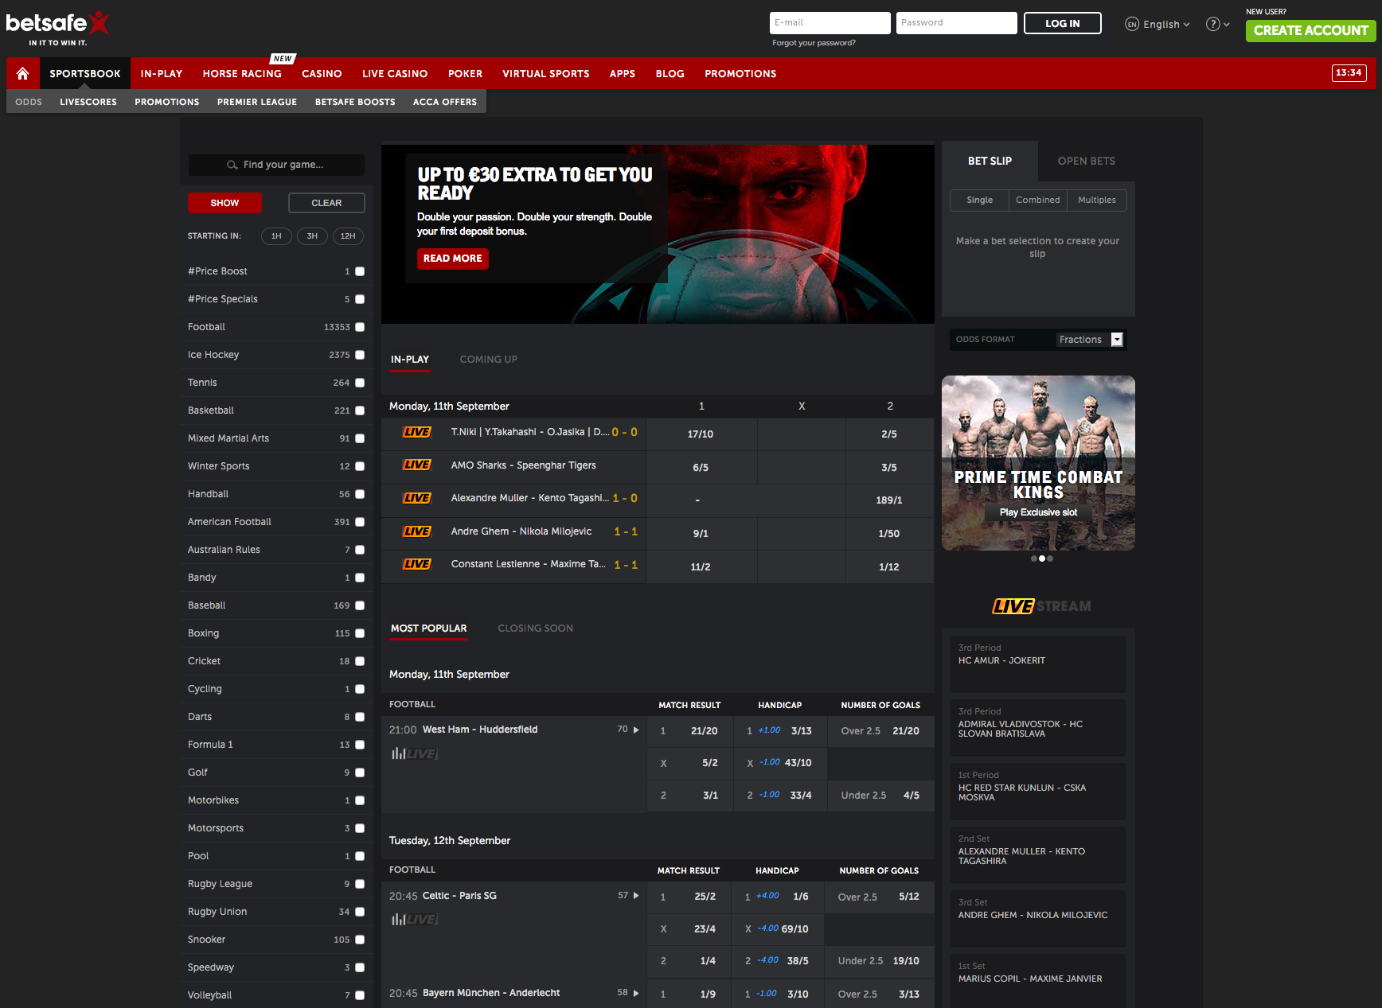Tick the Tennis checkbox
The image size is (1382, 1008).
click(360, 383)
